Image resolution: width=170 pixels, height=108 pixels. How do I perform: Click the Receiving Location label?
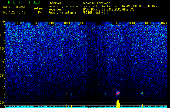pyautogui.click(x=63, y=6)
